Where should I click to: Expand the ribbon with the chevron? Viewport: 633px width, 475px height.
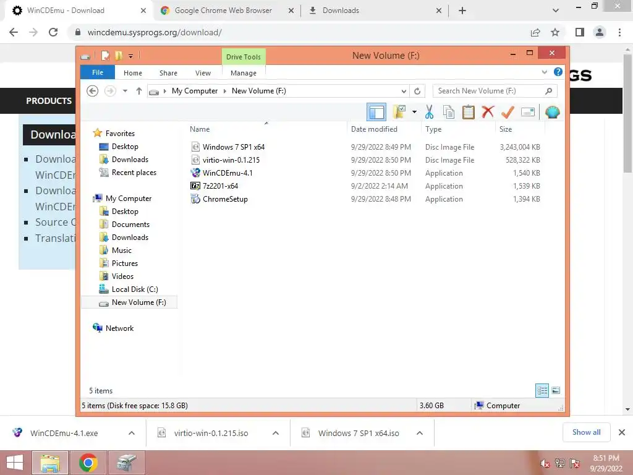point(544,72)
